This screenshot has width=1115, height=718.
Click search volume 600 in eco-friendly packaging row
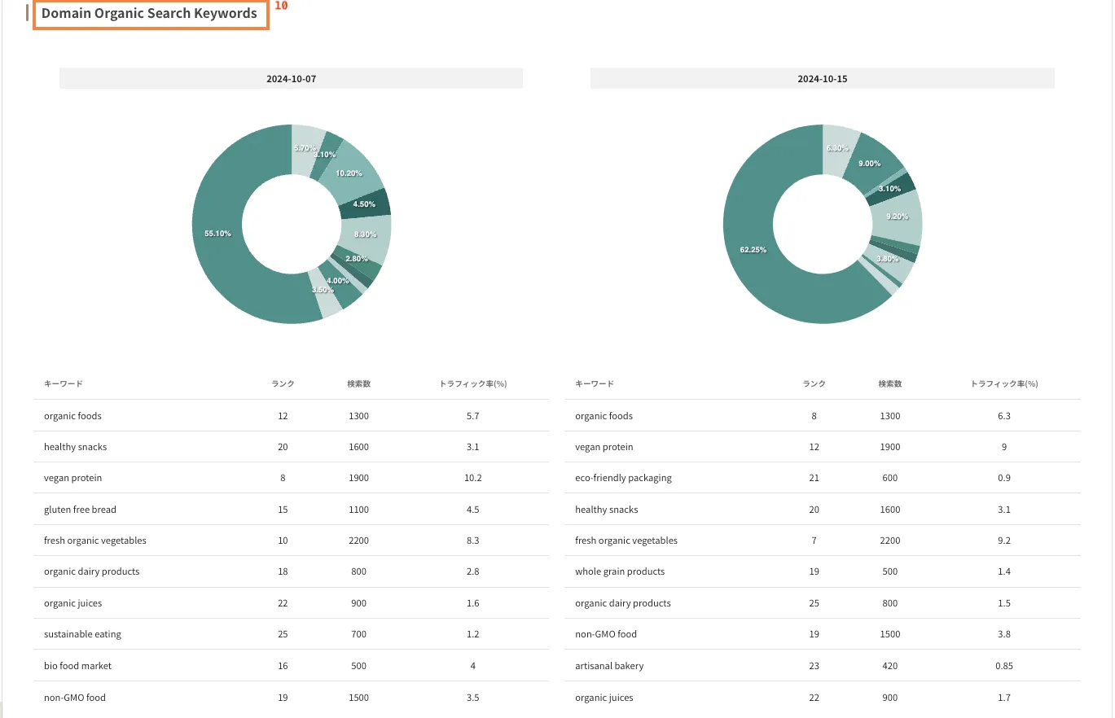tap(889, 478)
